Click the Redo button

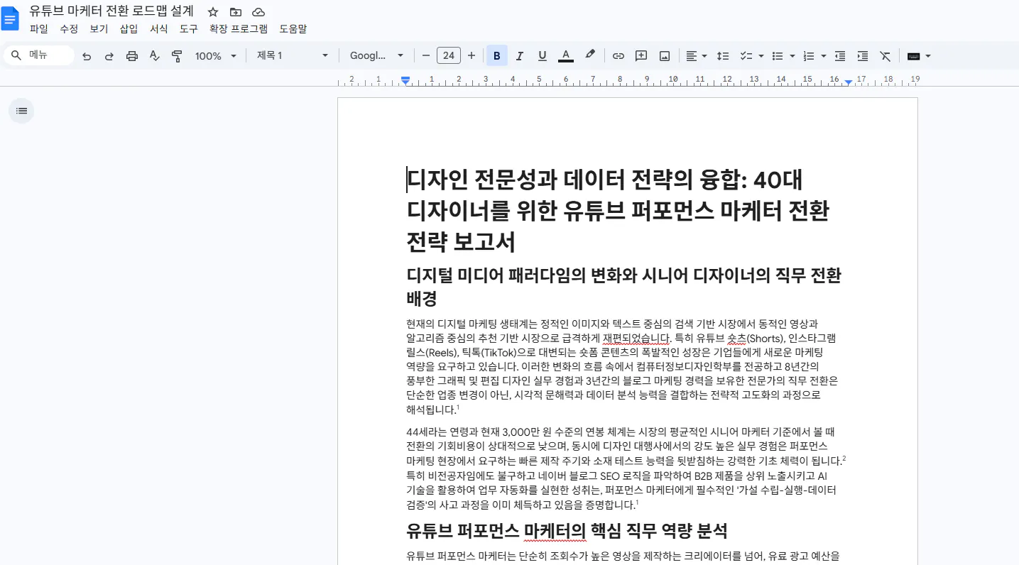109,55
